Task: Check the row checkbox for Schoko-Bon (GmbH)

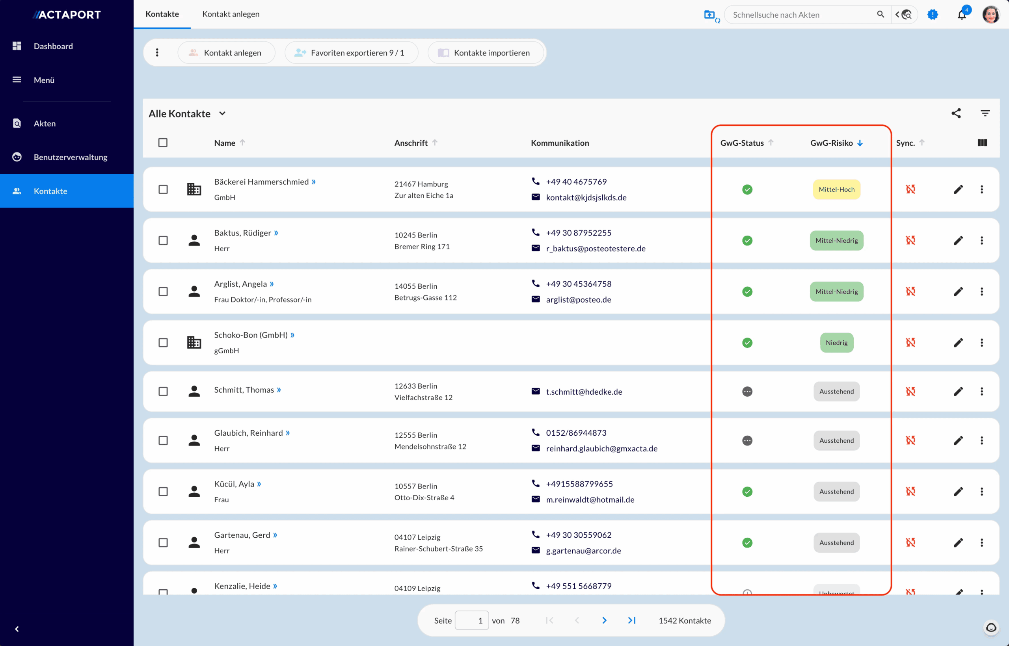Action: [163, 342]
